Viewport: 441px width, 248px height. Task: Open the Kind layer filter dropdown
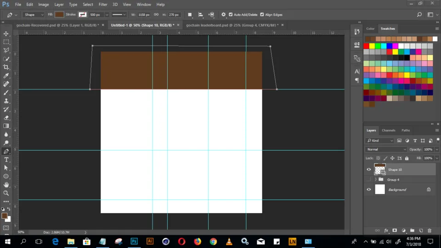pos(380,141)
